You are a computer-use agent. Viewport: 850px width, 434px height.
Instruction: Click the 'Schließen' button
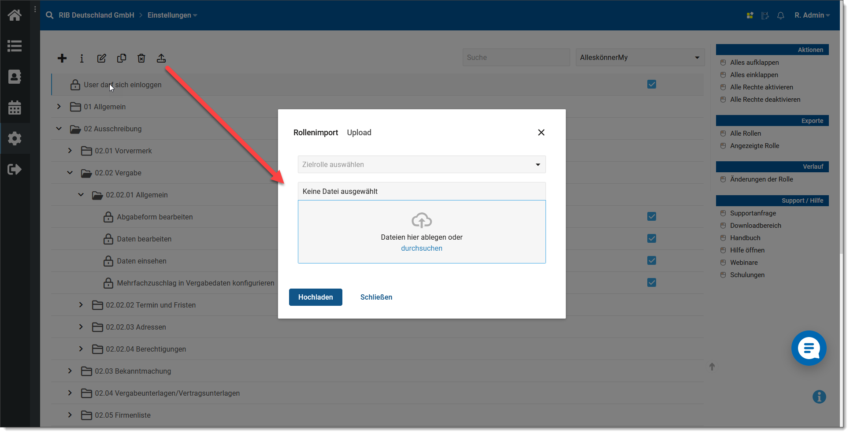(x=376, y=297)
